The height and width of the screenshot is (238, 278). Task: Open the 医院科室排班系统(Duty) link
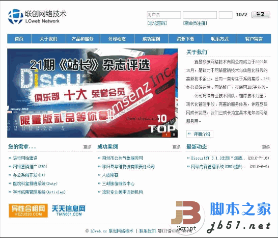click(x=35, y=183)
